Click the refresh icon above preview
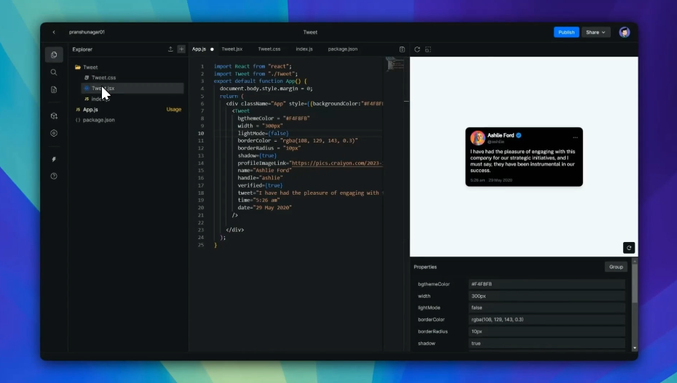Image resolution: width=677 pixels, height=383 pixels. point(417,49)
